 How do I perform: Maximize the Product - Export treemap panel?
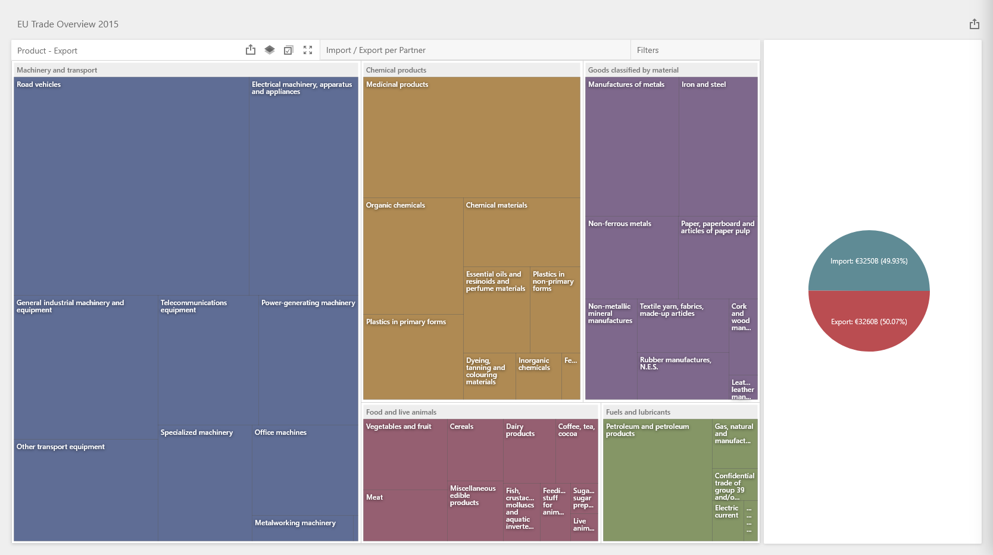click(x=308, y=50)
